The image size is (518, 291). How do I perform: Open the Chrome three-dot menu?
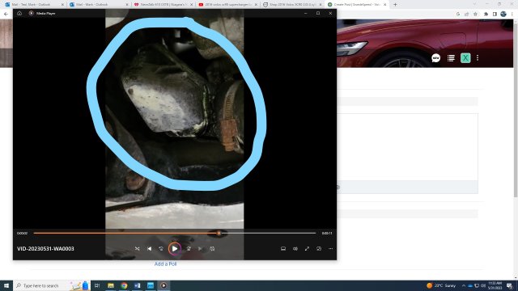click(x=512, y=15)
